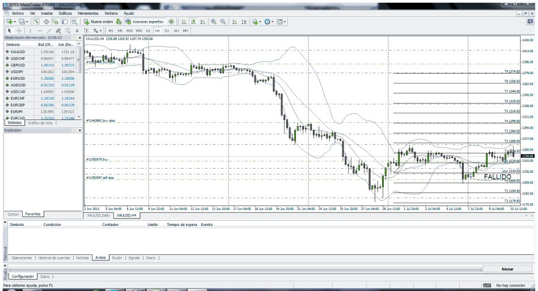Select the trendline drawing tool
The height and width of the screenshot is (291, 538).
49,30
